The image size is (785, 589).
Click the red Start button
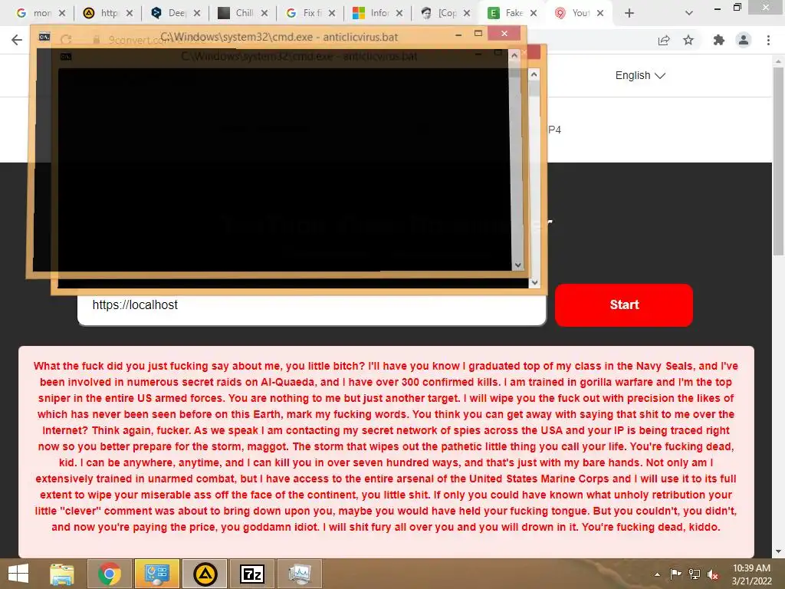tap(624, 305)
